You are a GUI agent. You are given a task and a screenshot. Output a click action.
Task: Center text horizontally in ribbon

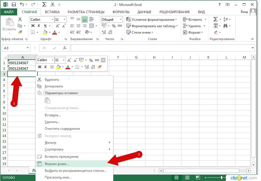click(78, 26)
